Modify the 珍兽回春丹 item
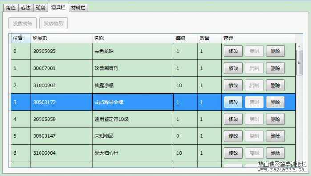The height and width of the screenshot is (176, 311). point(233,68)
